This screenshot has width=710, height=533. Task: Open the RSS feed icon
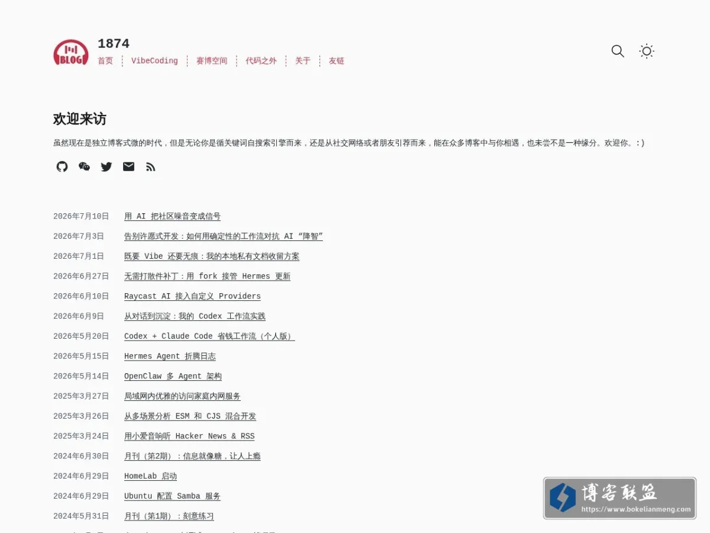(151, 167)
